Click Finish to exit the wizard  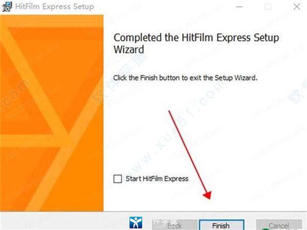[221, 225]
